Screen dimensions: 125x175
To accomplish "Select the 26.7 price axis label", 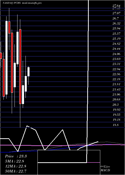I will point(115,18).
